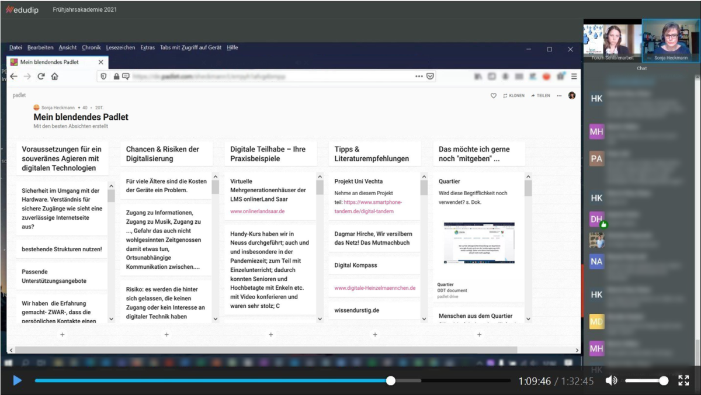Viewport: 701px width, 395px height.
Task: Click the padlock site info icon
Action: 116,77
